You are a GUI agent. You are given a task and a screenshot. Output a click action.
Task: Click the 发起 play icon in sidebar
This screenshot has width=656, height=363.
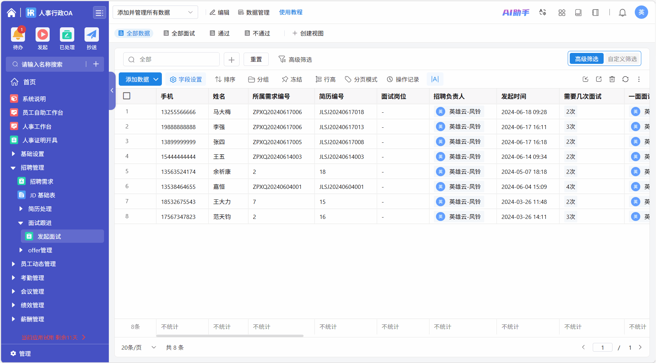[42, 35]
